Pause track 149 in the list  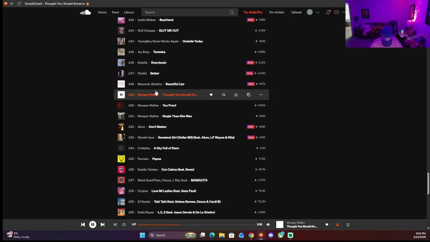click(x=121, y=95)
